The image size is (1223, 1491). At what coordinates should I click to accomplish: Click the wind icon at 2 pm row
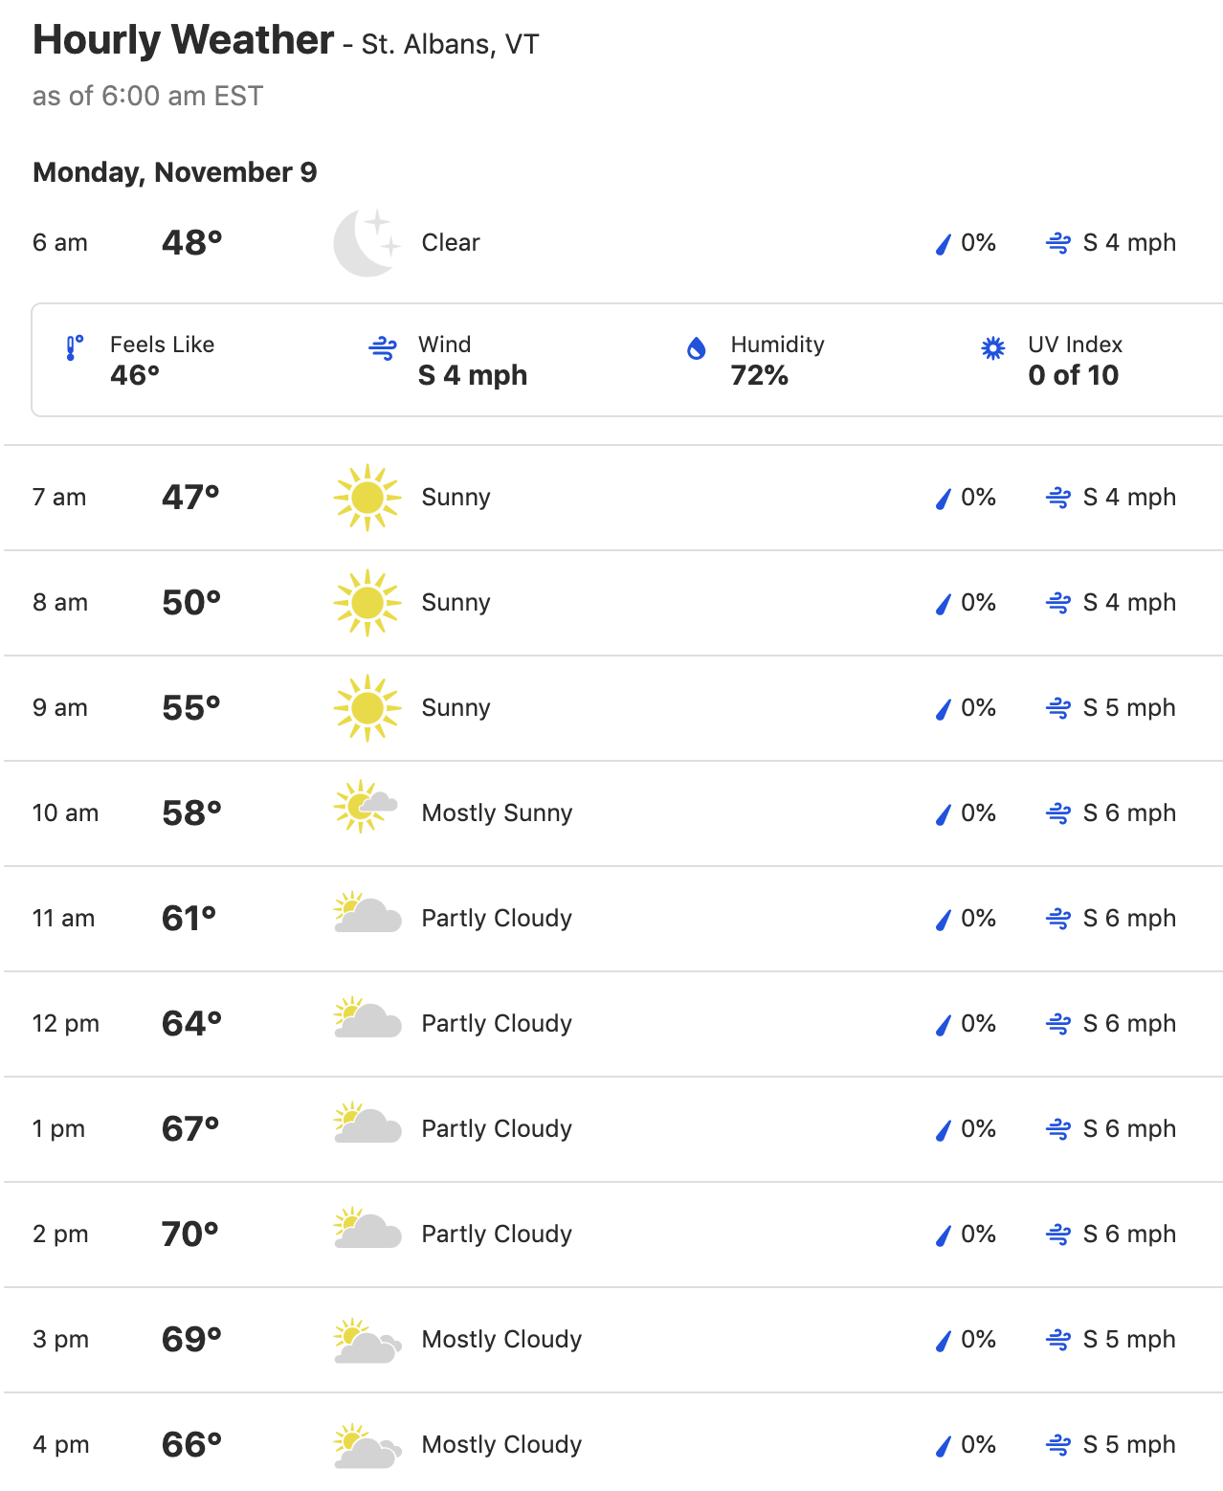1058,1235
